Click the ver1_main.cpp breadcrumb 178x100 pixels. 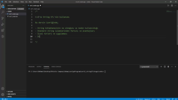35,9
